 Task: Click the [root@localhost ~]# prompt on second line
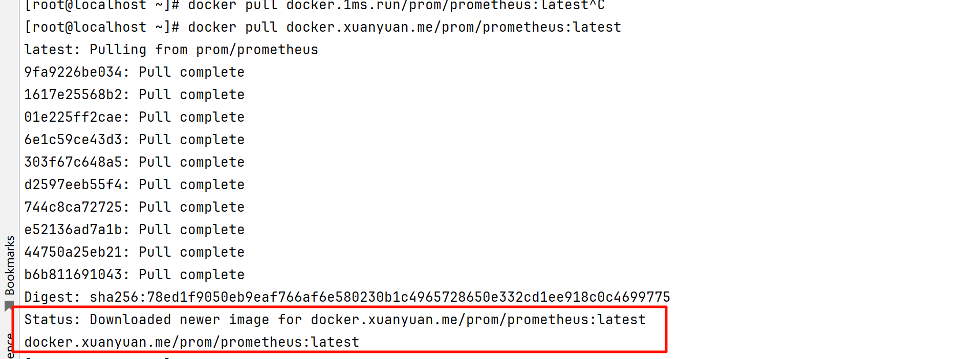click(x=102, y=27)
